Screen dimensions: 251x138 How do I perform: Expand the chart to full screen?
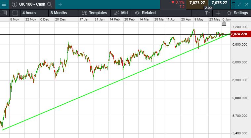pos(239,5)
